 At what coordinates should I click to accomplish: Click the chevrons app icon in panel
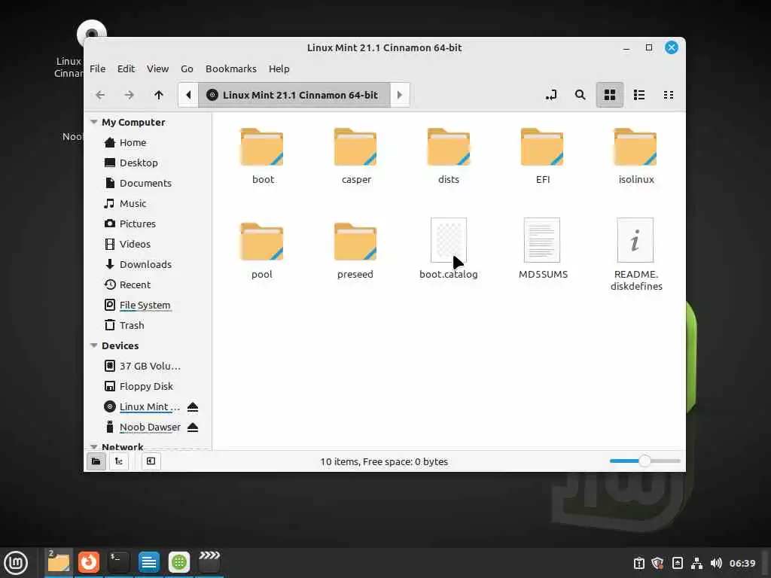point(209,562)
